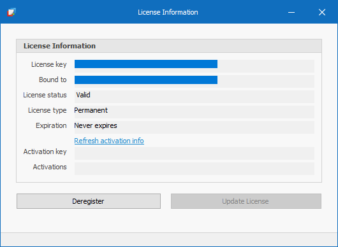Select the Bound to field
338x247 pixels.
coord(195,81)
